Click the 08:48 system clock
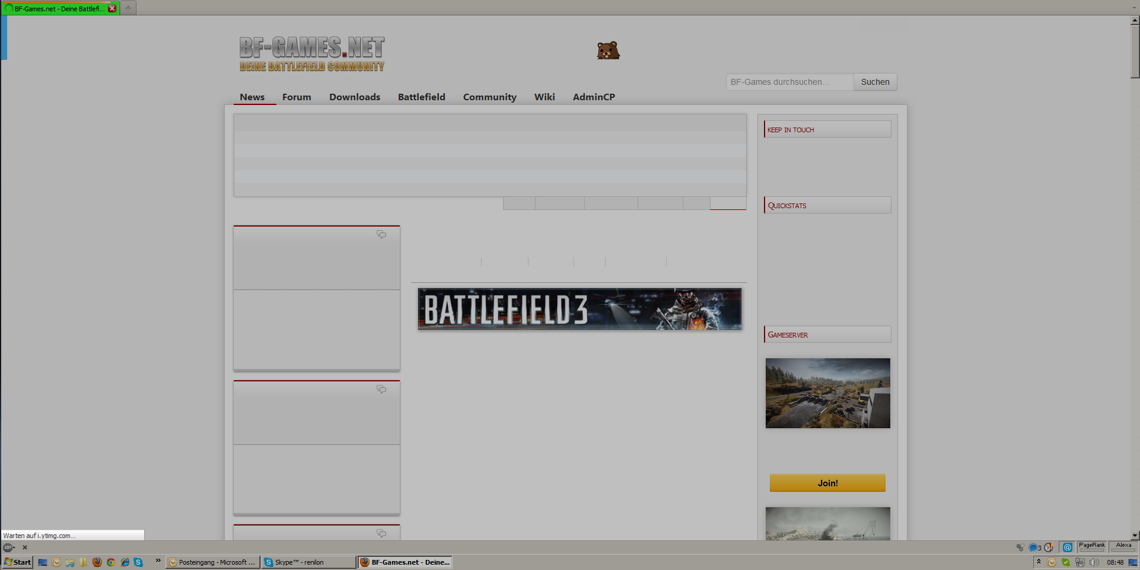 point(1115,562)
